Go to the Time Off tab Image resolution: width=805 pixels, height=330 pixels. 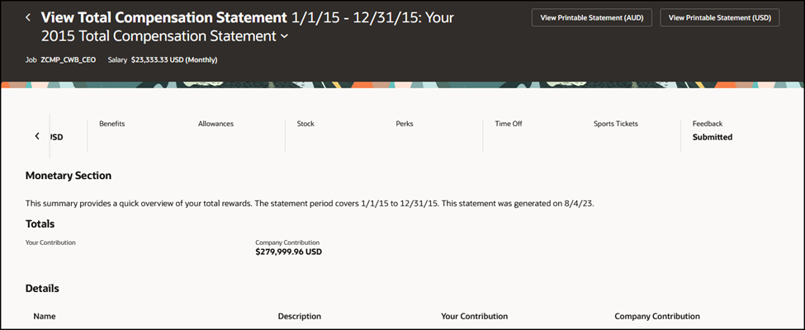tap(509, 124)
